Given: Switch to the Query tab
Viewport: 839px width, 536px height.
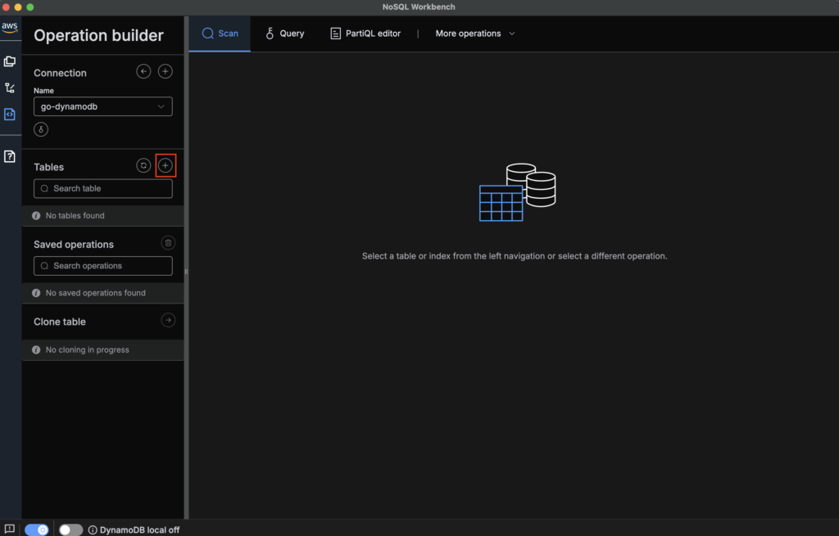Looking at the screenshot, I should 284,34.
